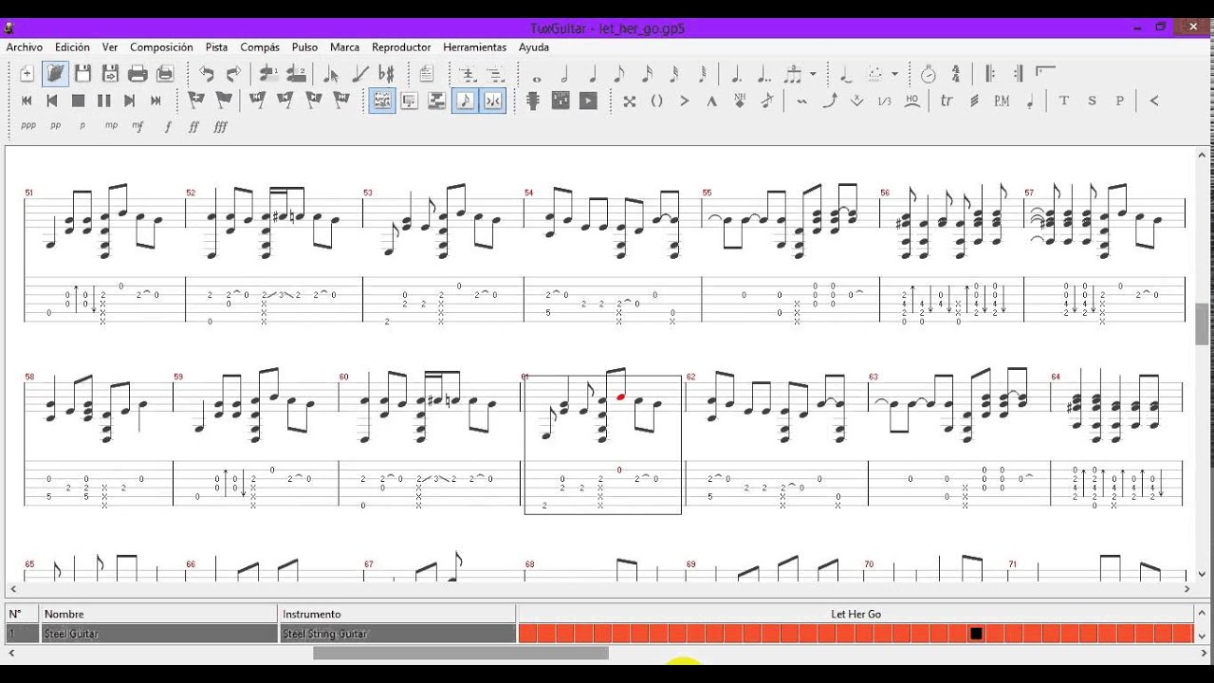Open print preview

(x=165, y=73)
